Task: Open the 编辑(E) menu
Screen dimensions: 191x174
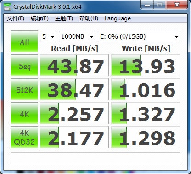Action: tap(39, 18)
